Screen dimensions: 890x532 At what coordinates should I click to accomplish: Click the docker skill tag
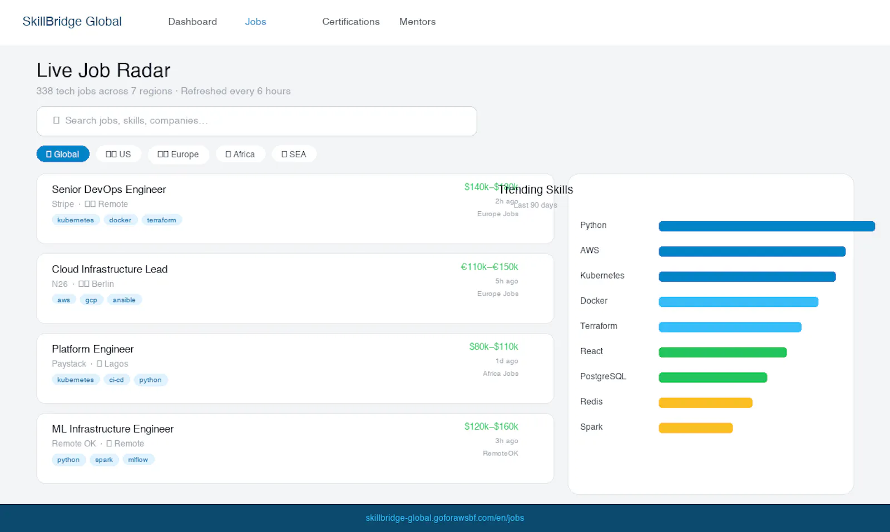(120, 220)
